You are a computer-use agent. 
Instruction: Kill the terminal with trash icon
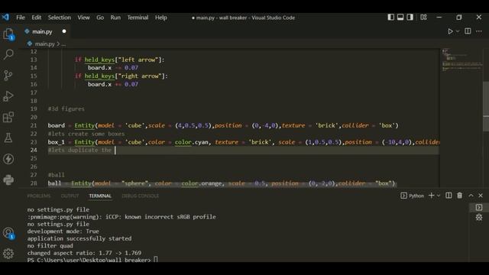460,196
